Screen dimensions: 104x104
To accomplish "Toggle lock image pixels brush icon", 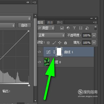I will [54, 43].
